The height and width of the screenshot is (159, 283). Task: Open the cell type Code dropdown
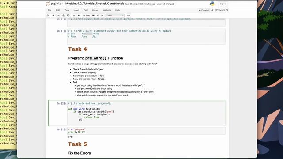click(x=115, y=15)
